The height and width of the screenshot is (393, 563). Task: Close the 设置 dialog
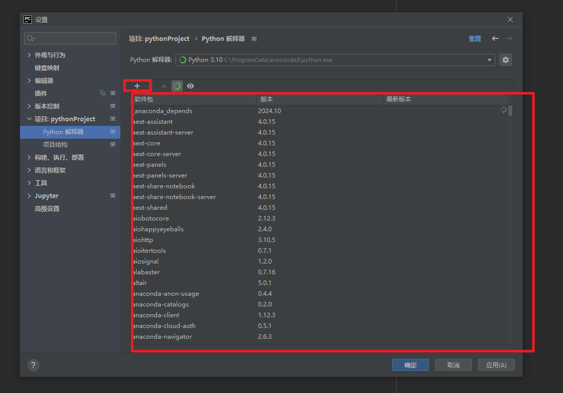(x=510, y=19)
